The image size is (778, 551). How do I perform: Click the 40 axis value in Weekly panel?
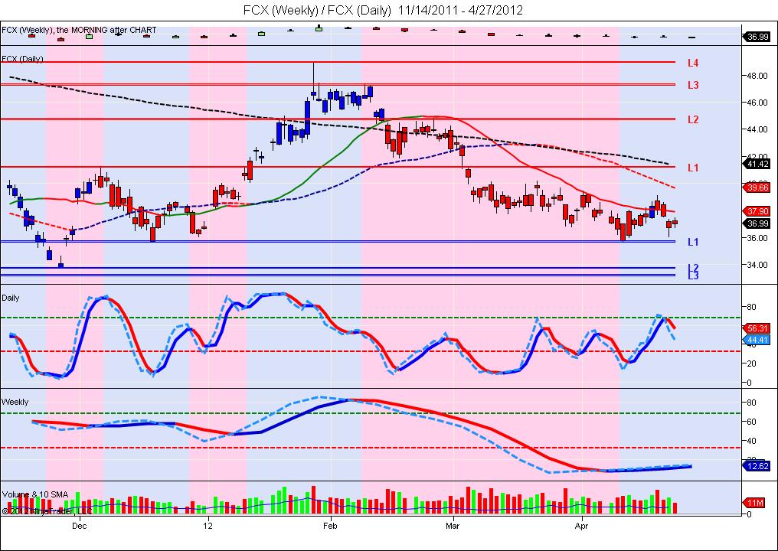[751, 441]
